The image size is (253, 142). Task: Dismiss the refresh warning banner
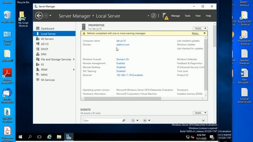(205, 33)
